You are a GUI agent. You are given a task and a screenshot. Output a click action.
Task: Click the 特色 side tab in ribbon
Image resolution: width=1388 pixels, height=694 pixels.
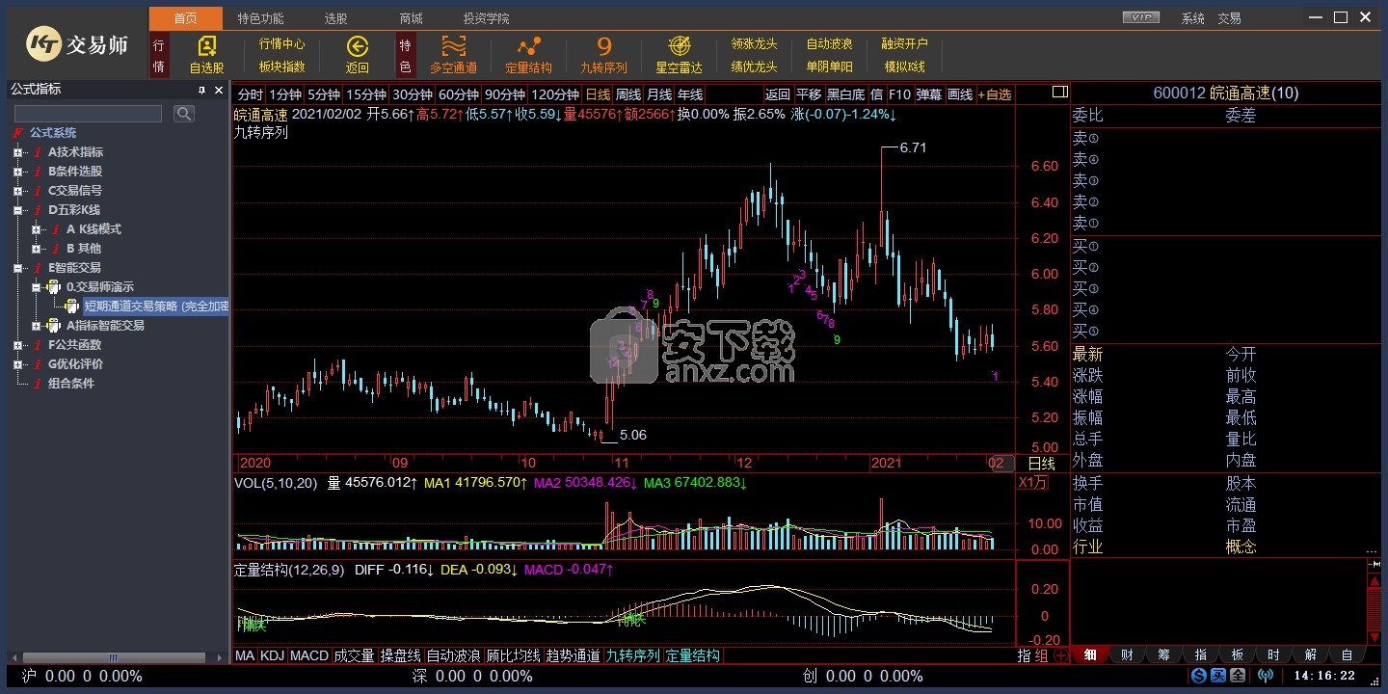point(406,55)
